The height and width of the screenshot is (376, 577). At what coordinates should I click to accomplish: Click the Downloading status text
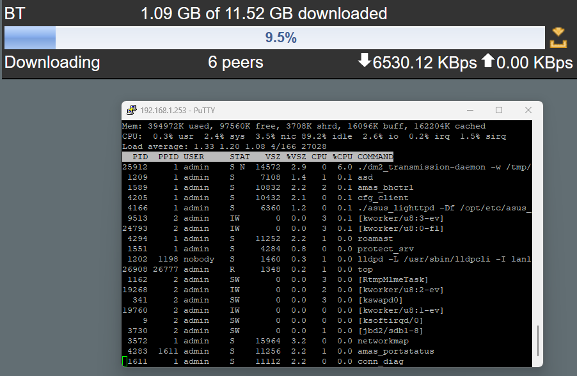click(52, 62)
